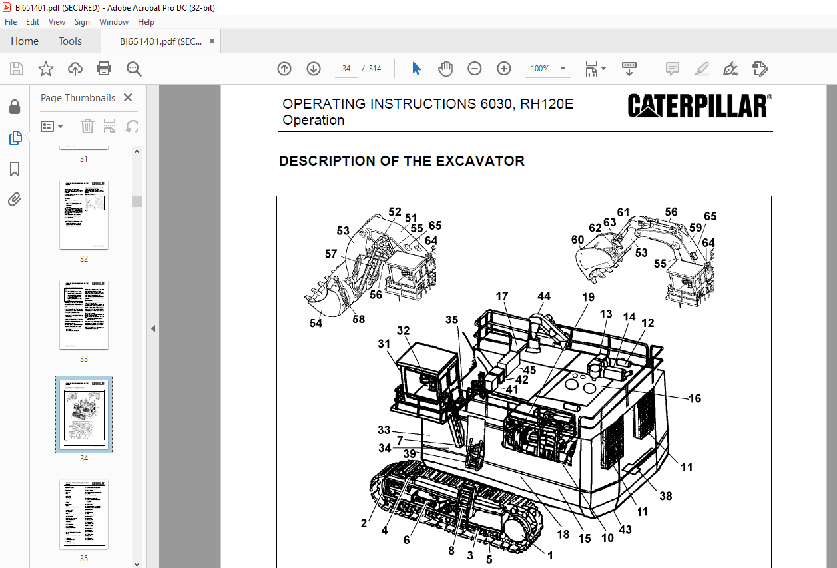This screenshot has width=837, height=568.
Task: Open the Edit menu
Action: (33, 22)
